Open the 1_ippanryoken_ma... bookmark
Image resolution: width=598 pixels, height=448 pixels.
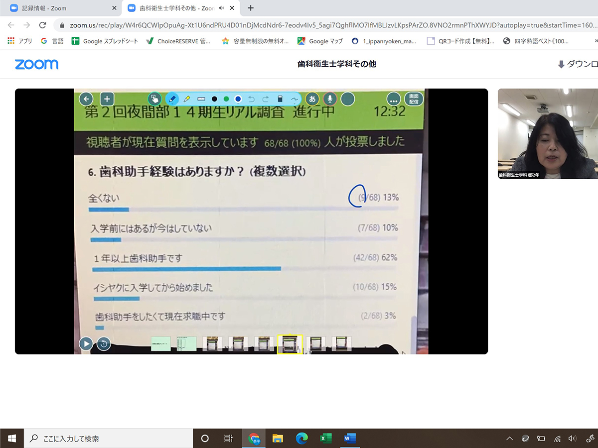click(x=384, y=41)
